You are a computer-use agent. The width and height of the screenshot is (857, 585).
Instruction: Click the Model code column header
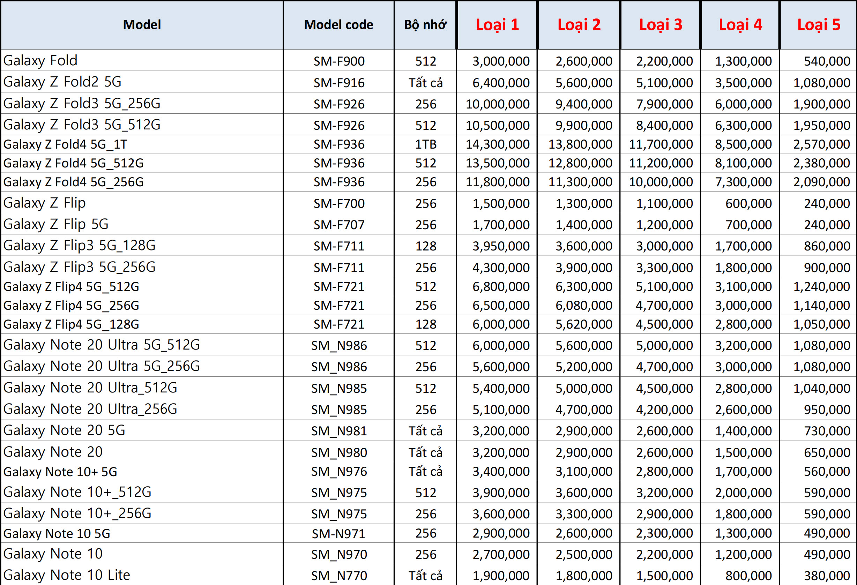[x=338, y=25]
